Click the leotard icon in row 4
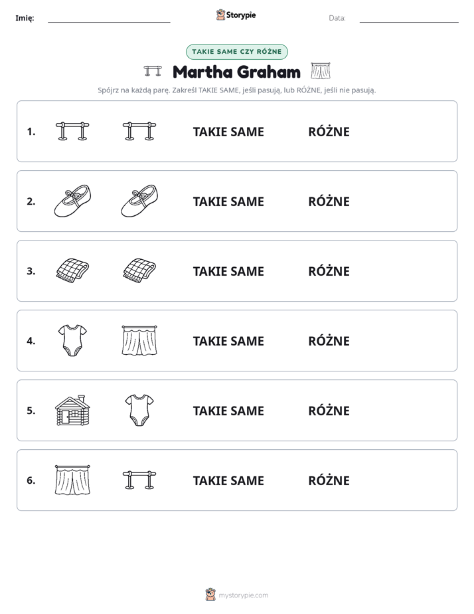Screen dimensions: 474x614 (72, 340)
